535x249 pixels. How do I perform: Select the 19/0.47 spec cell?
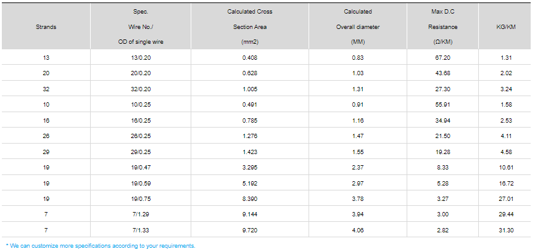[x=141, y=167]
